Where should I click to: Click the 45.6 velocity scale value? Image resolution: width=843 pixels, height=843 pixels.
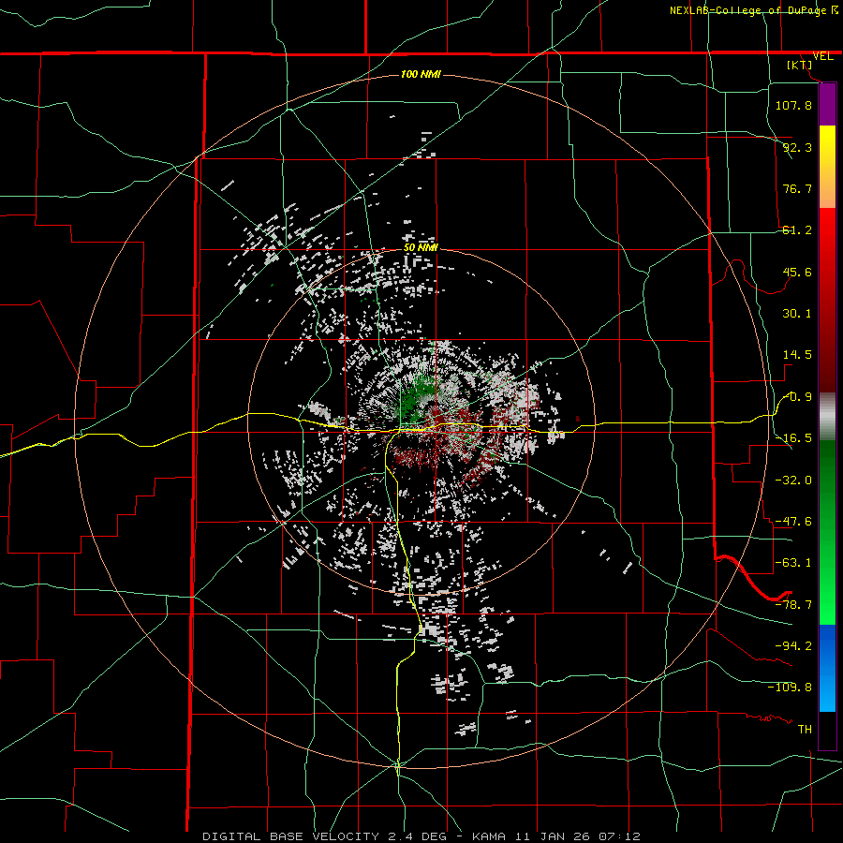[797, 272]
